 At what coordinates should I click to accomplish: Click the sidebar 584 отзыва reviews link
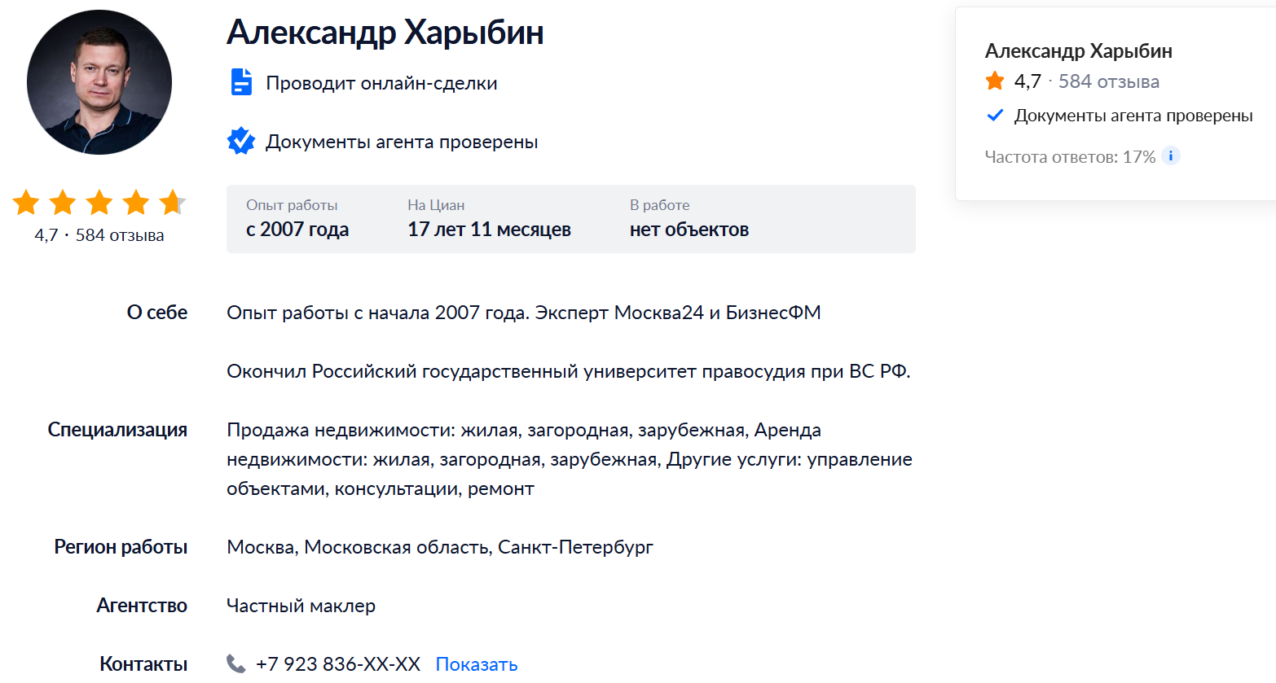coord(1108,81)
